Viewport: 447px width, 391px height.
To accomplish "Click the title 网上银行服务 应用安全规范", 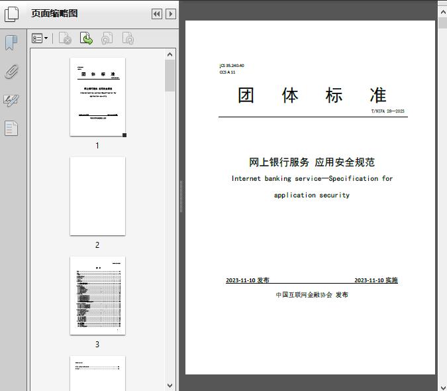I will (312, 162).
